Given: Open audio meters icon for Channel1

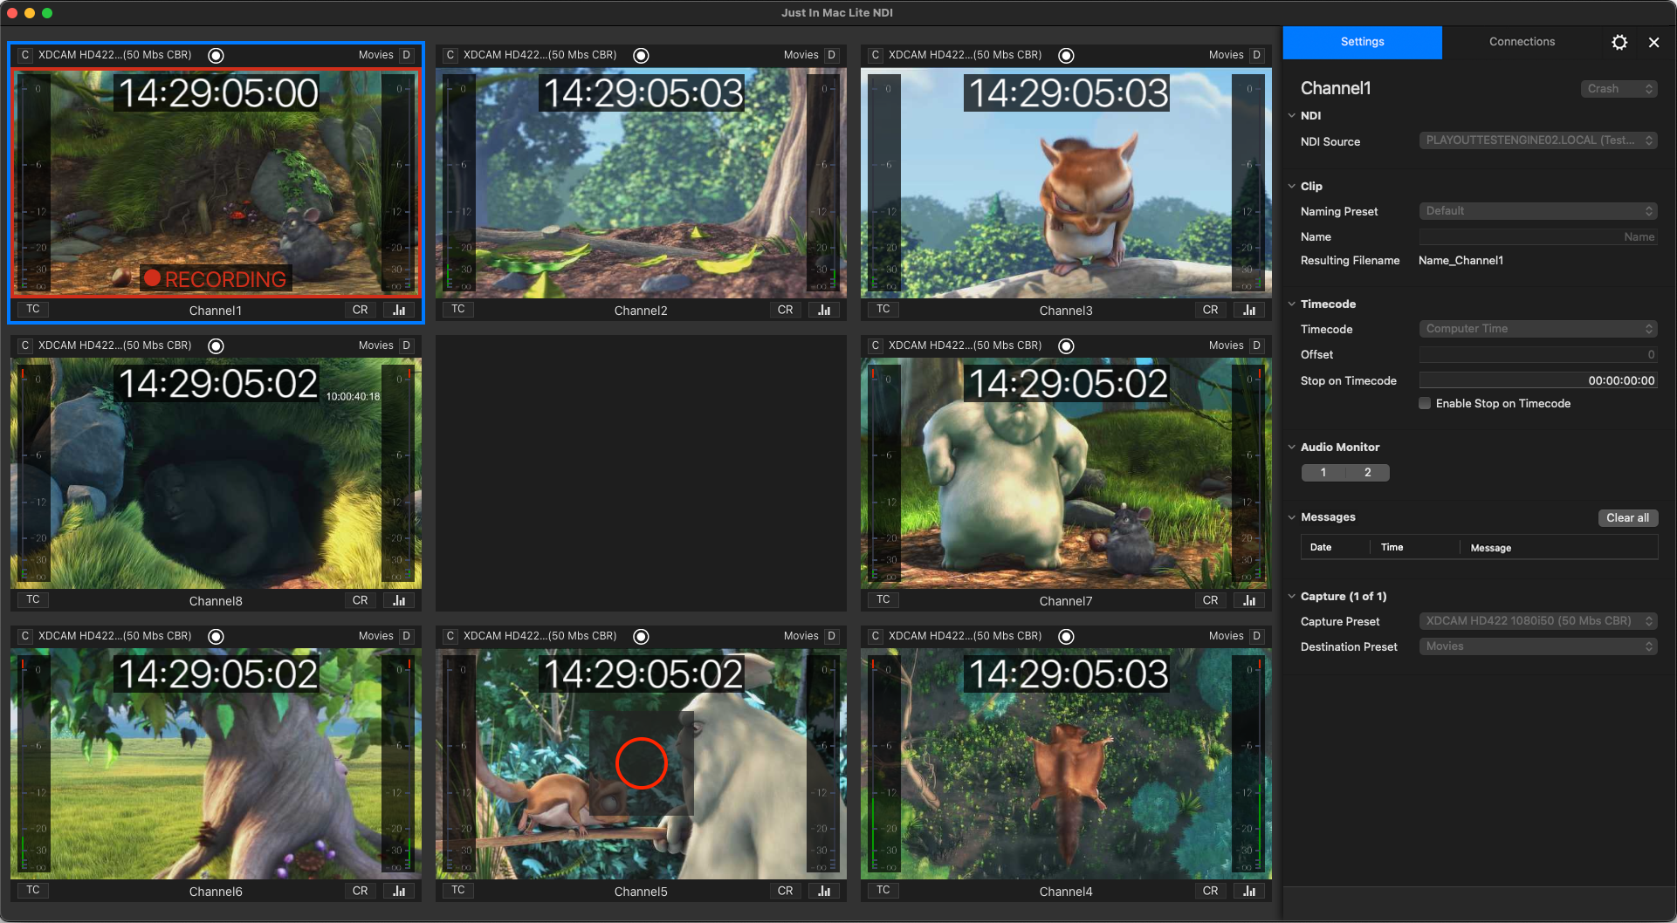Looking at the screenshot, I should coord(399,310).
